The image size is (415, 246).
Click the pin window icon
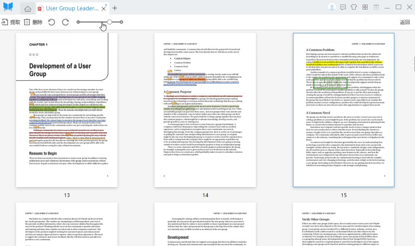tap(376, 7)
